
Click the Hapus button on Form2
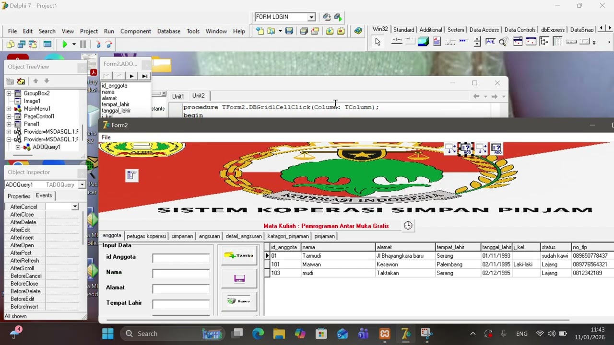tap(239, 301)
